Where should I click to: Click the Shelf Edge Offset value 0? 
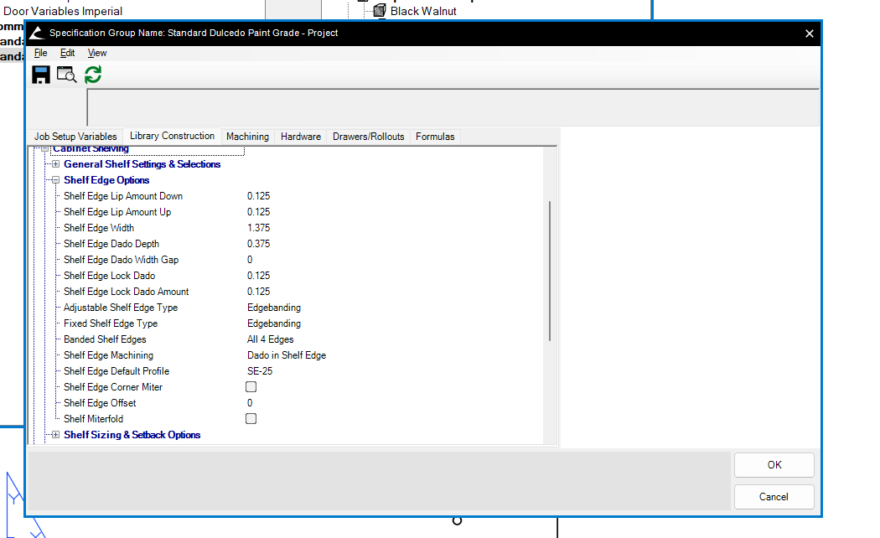[250, 403]
